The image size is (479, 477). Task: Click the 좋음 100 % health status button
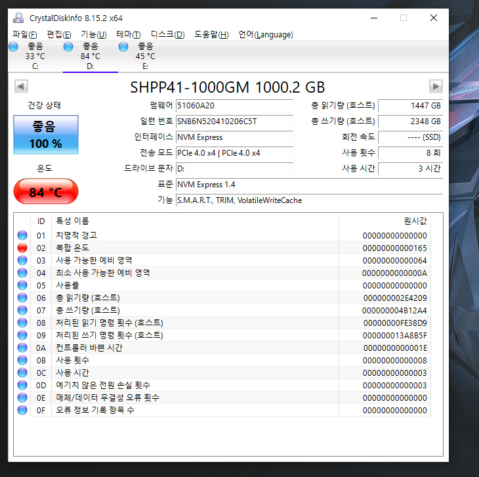[x=46, y=135]
